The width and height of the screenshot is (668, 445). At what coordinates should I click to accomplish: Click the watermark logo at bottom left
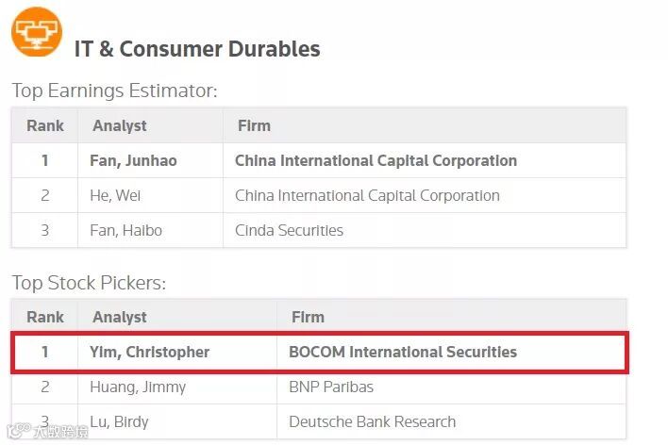click(48, 432)
